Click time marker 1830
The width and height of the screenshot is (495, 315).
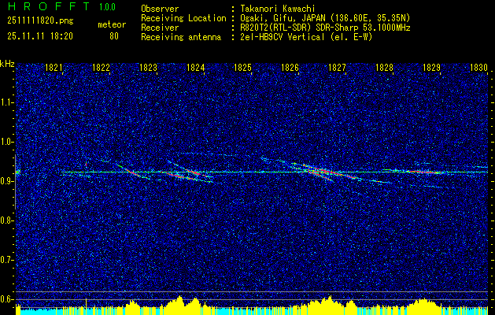478,67
